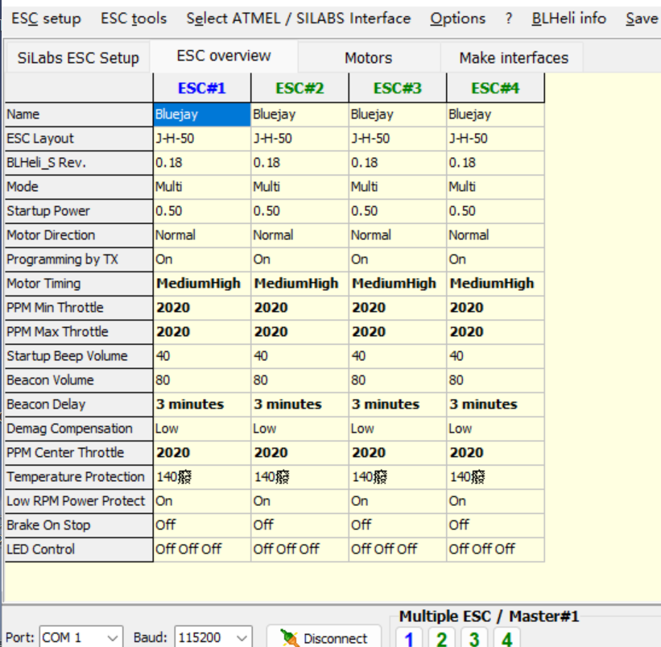Toggle ESC 2 button in Multiple ESC panel
The height and width of the screenshot is (647, 661).
(x=441, y=639)
